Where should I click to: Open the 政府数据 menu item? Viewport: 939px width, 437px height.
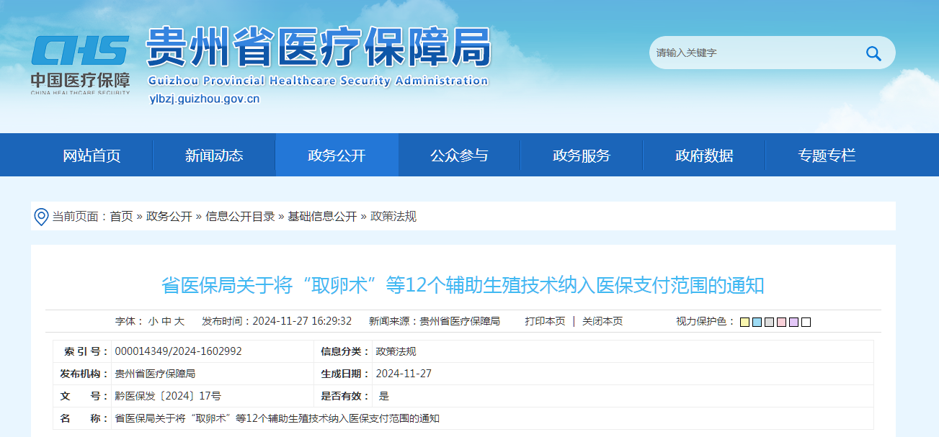click(704, 155)
